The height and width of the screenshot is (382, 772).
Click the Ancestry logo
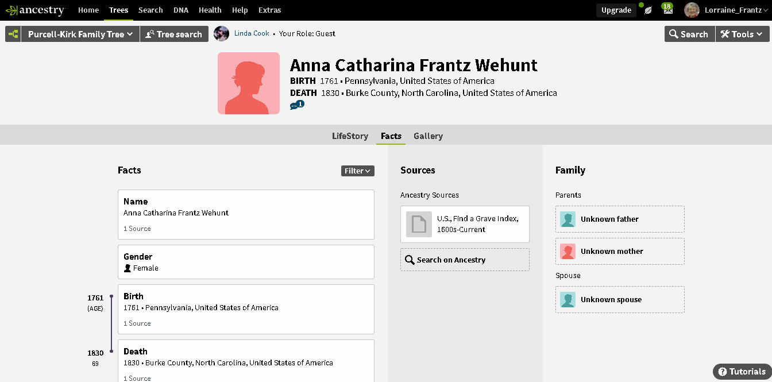point(35,10)
